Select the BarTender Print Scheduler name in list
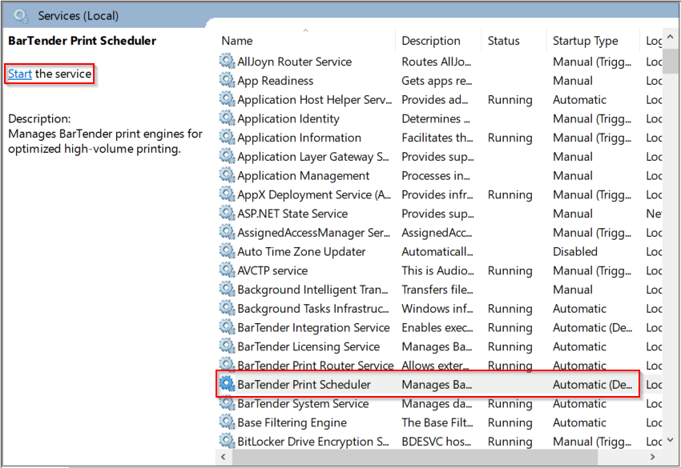 304,385
